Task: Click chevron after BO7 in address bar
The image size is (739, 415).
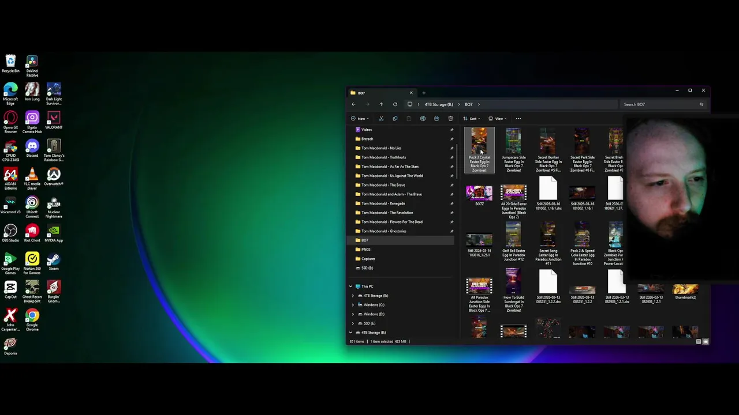Action: [x=479, y=104]
